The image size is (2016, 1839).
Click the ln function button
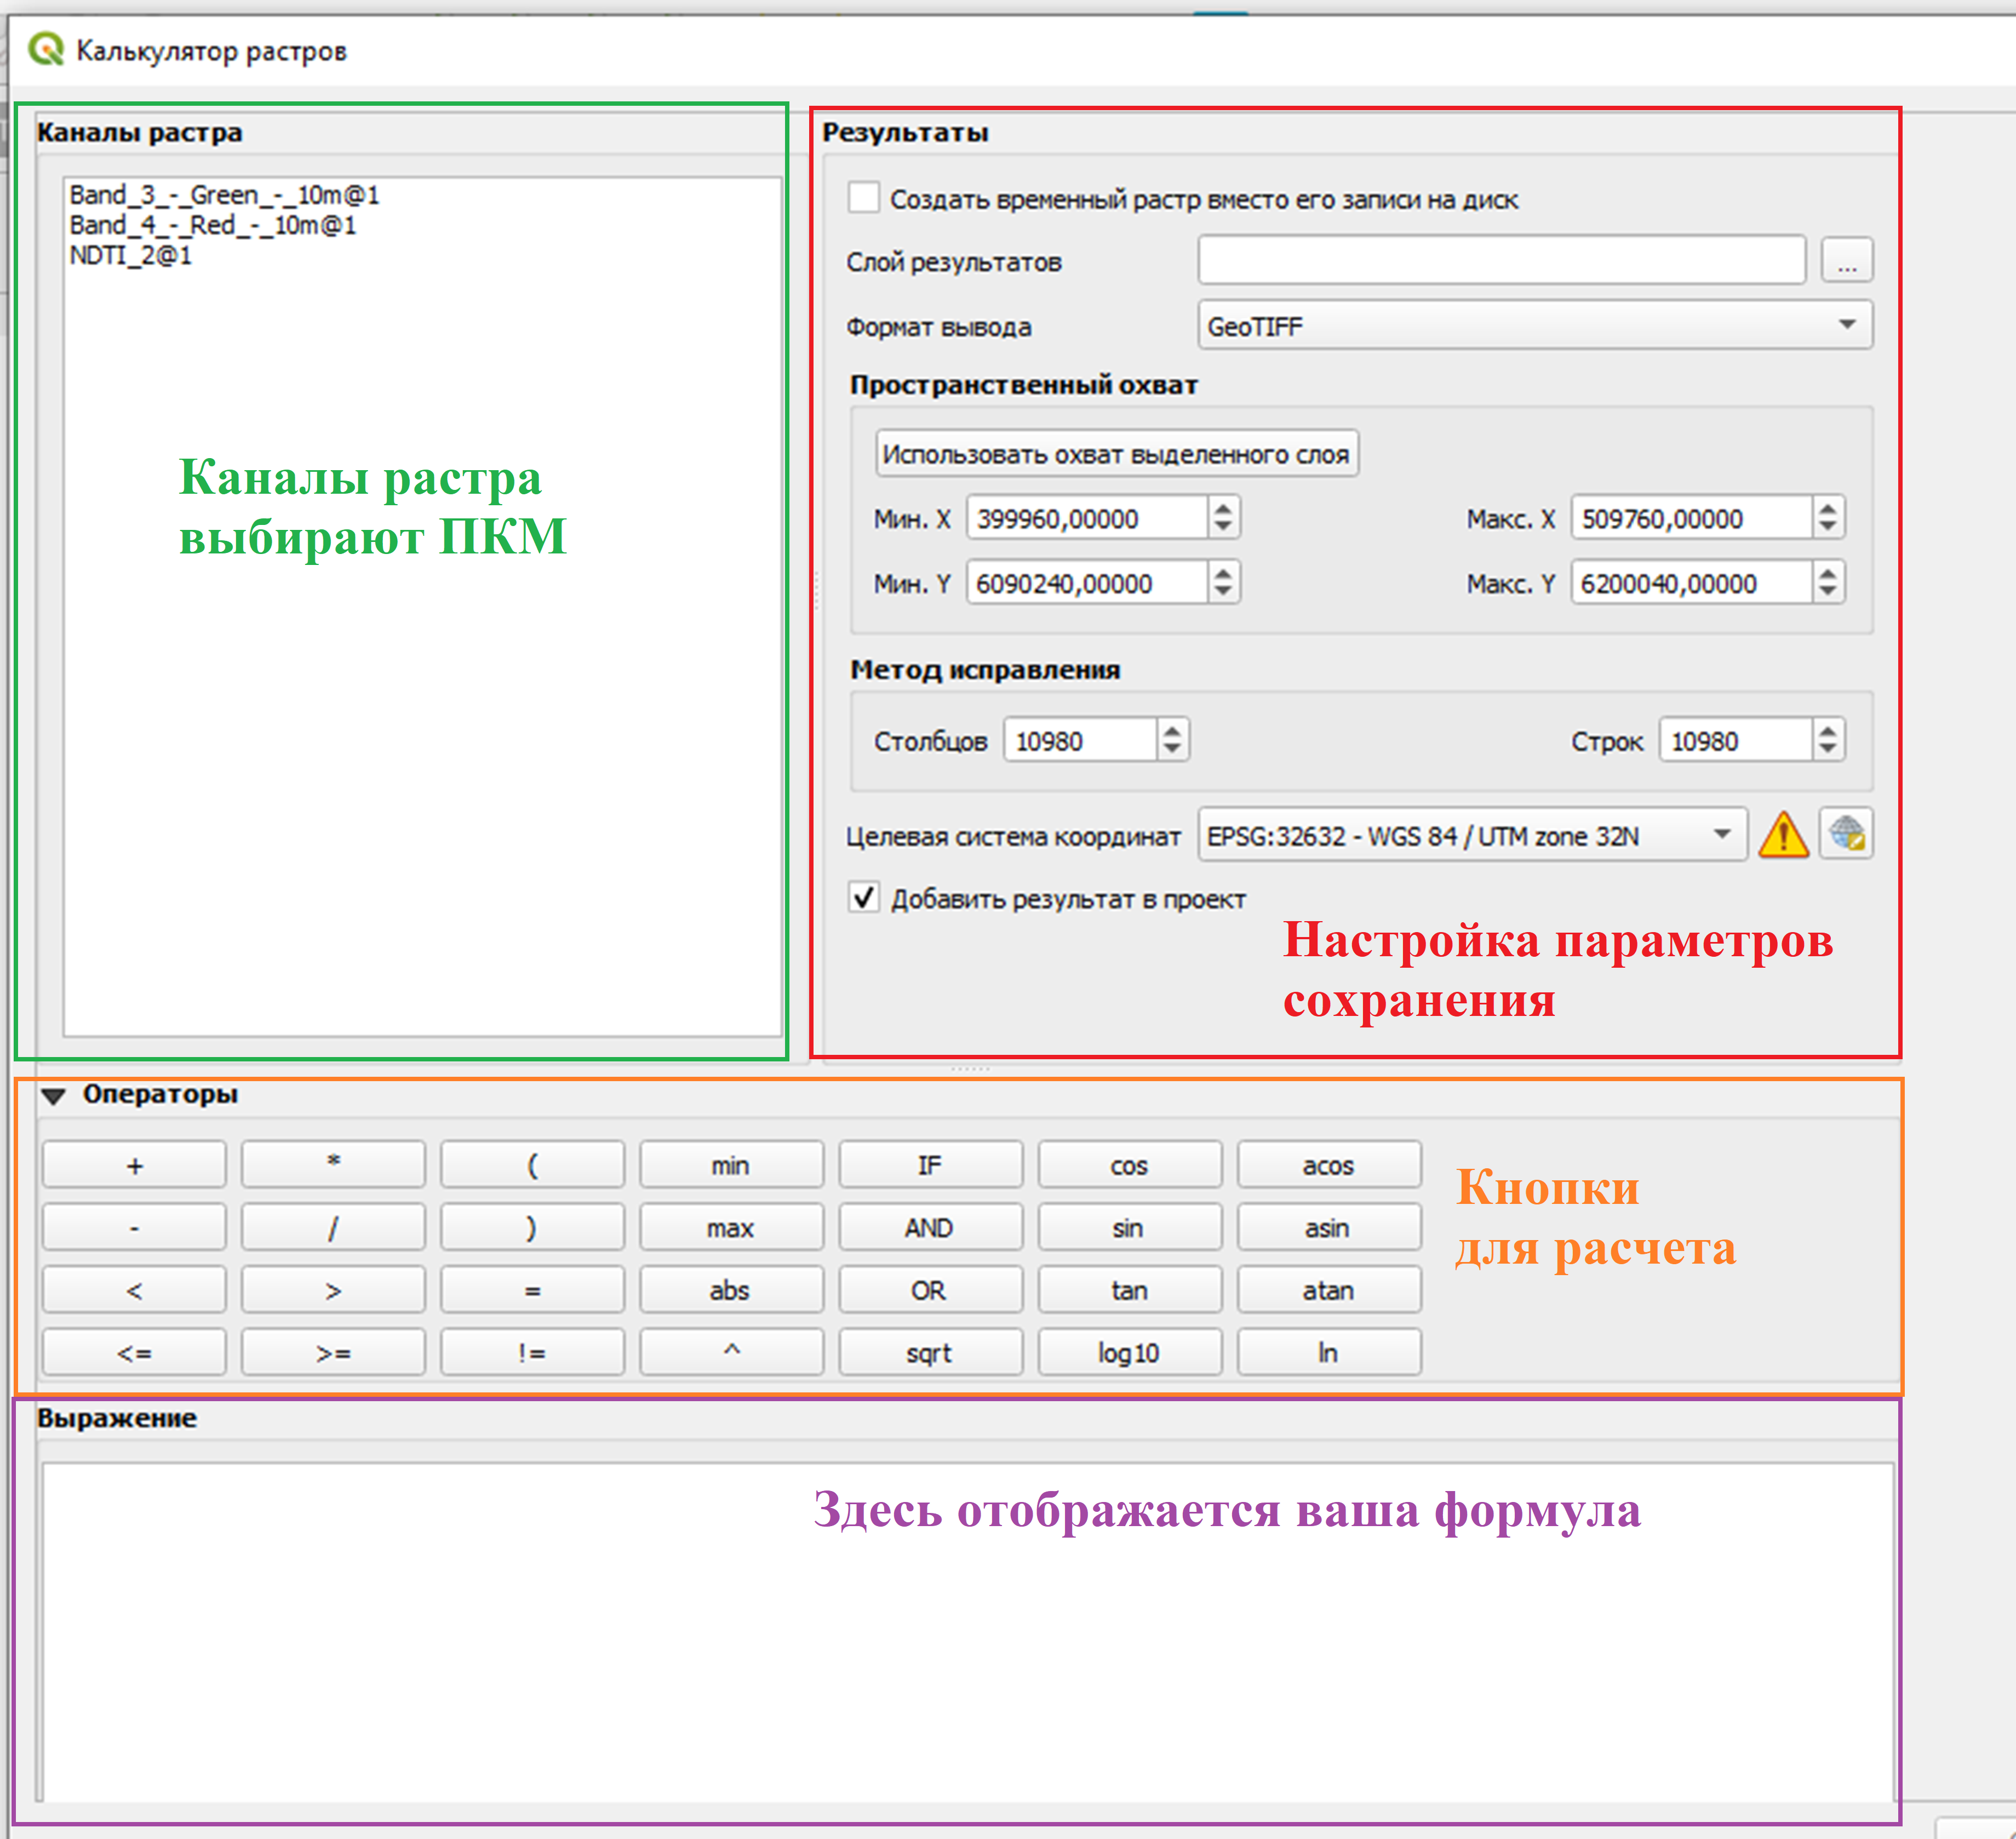point(1328,1352)
